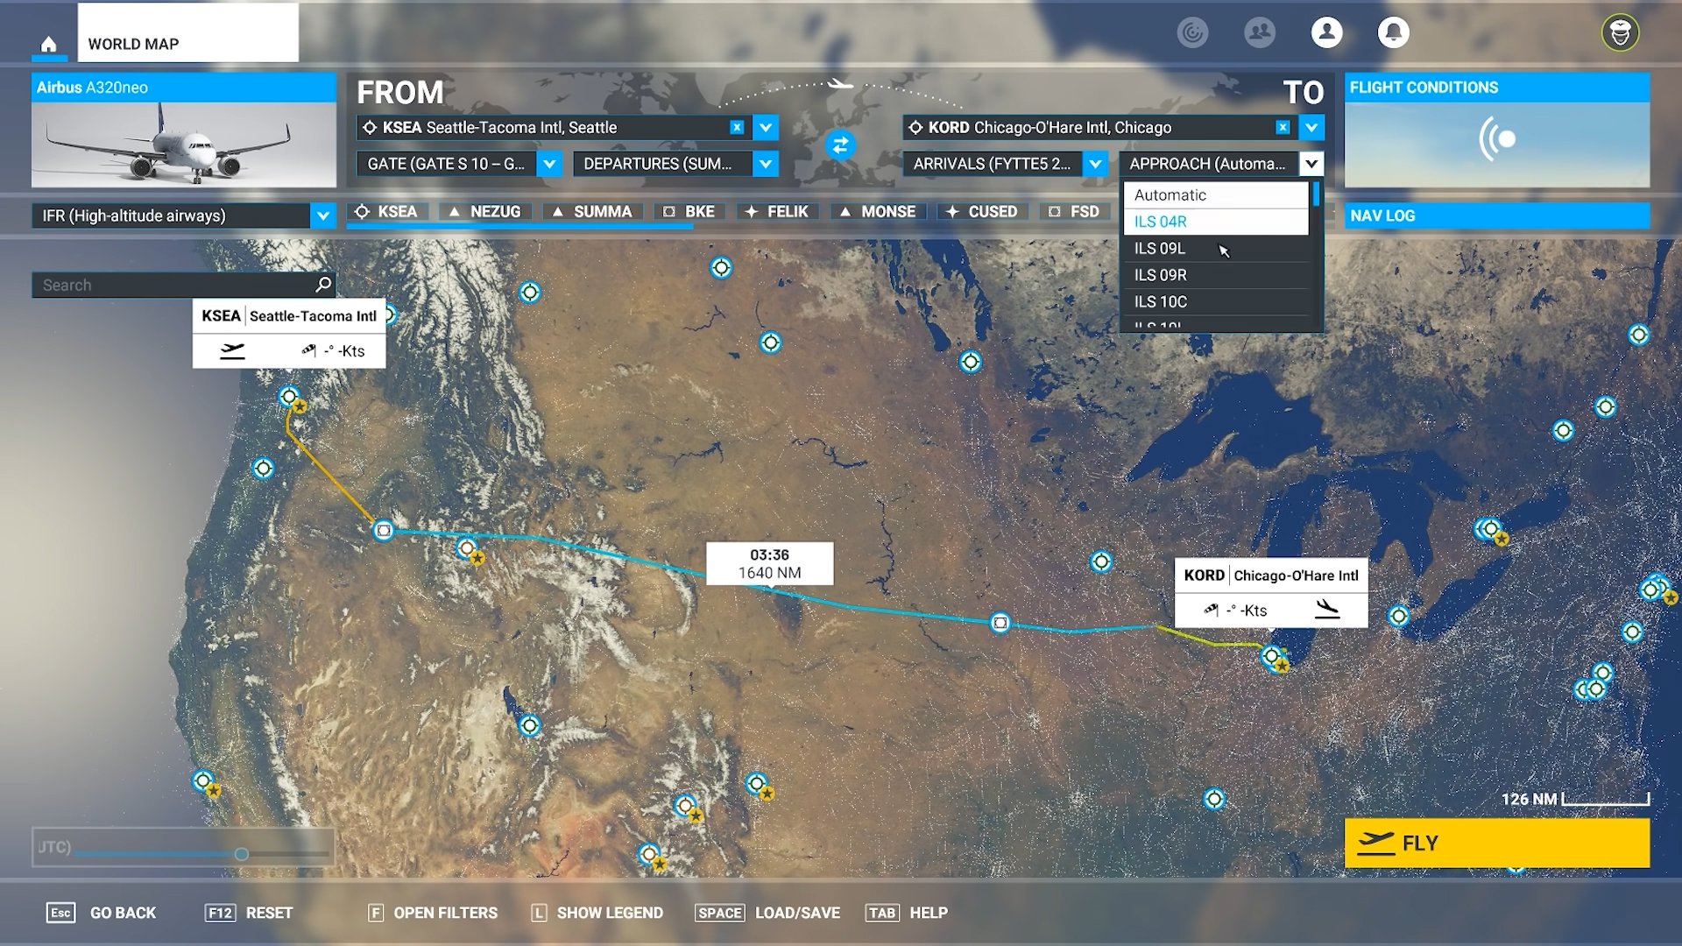Screen dimensions: 1682x946
Task: Click the swap origin and destination arrows icon
Action: click(x=842, y=145)
